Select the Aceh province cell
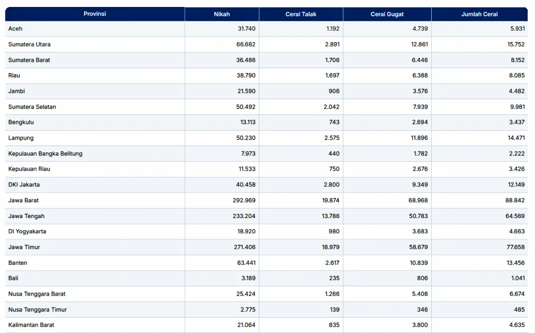This screenshot has width=535, height=333. pyautogui.click(x=15, y=29)
